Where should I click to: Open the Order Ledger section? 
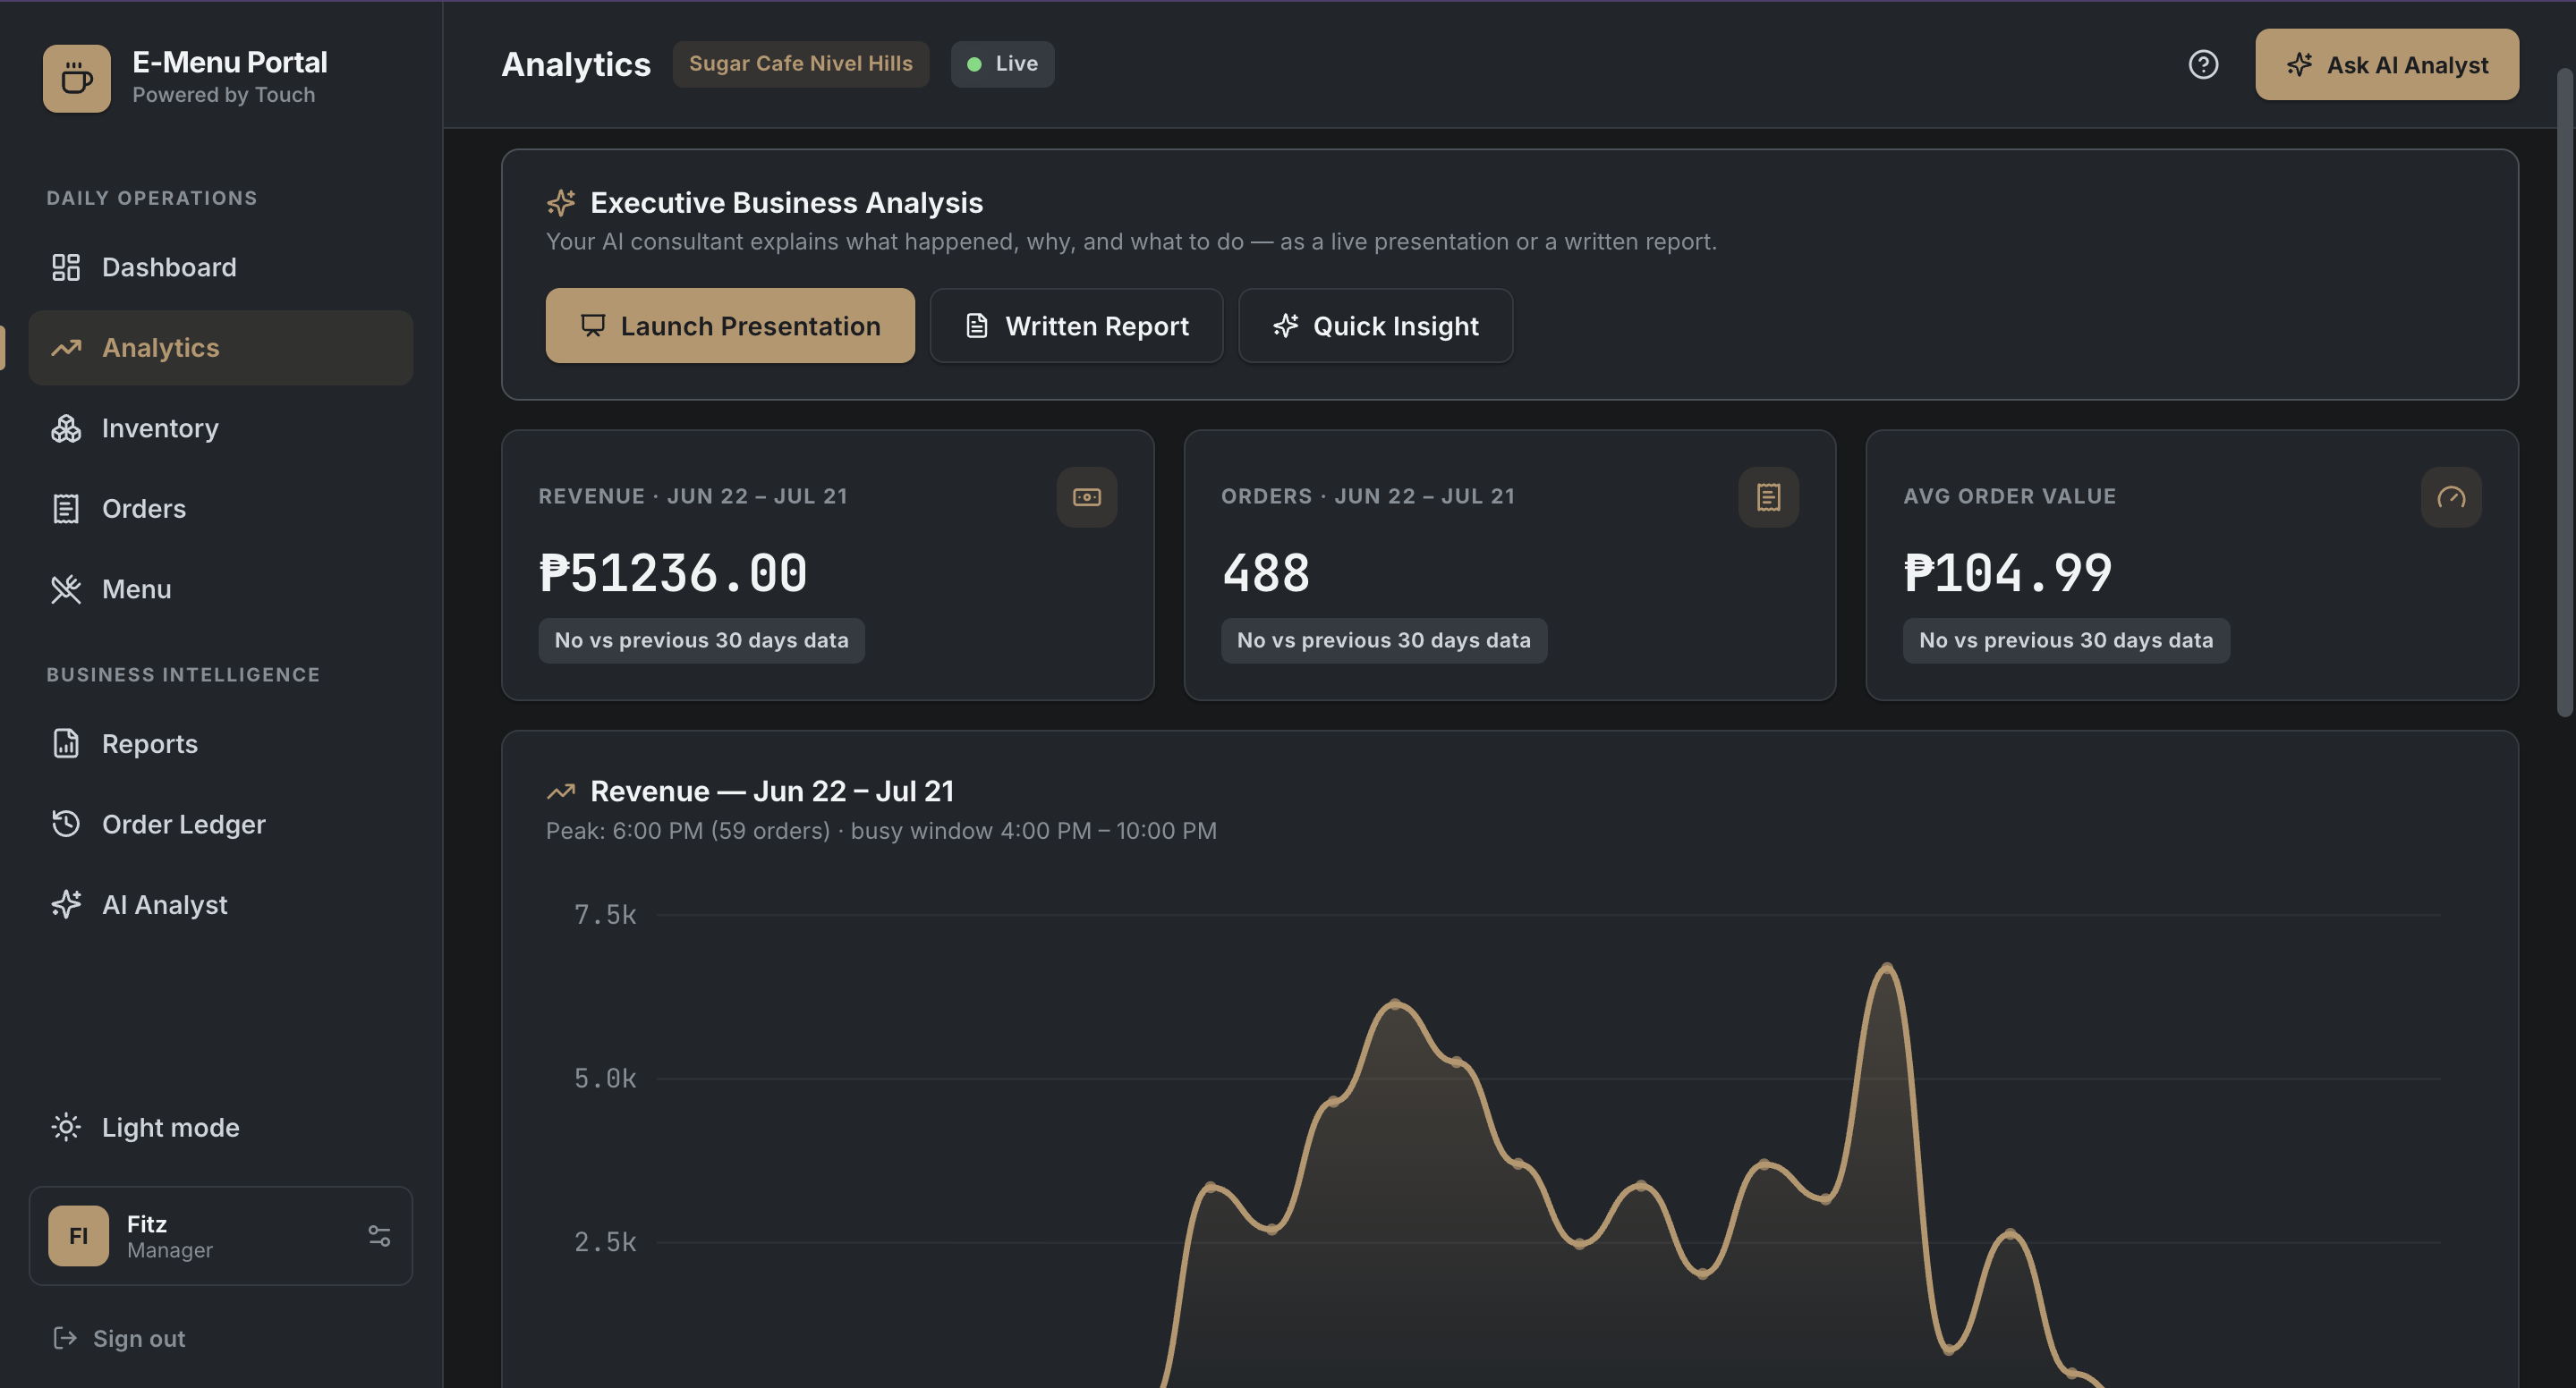tap(221, 825)
